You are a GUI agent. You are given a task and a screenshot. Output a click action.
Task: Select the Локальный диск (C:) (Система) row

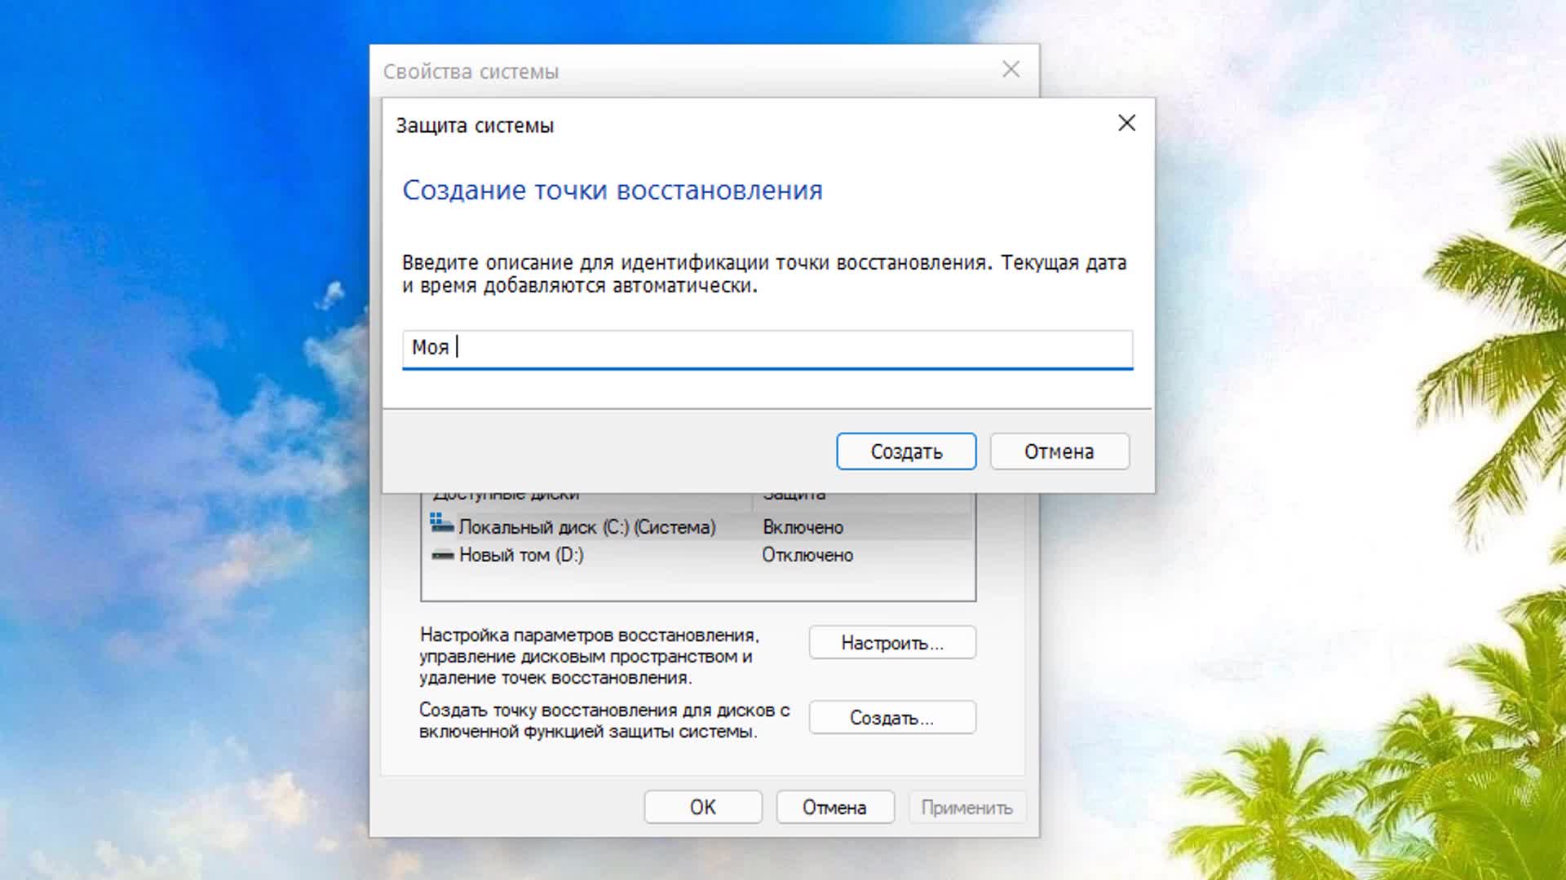tap(586, 527)
